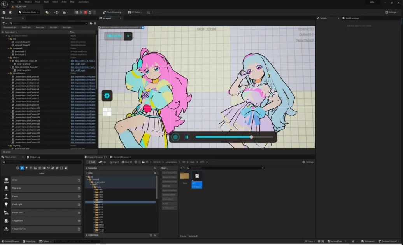Click the Cinematics clapperboard icon in the toolbar
This screenshot has height=245, width=403.
[x=64, y=12]
